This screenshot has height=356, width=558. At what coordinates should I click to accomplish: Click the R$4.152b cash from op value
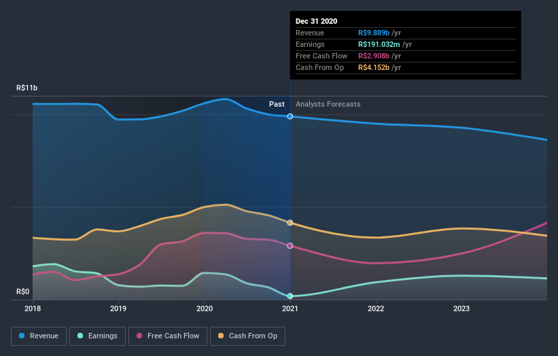click(x=374, y=67)
